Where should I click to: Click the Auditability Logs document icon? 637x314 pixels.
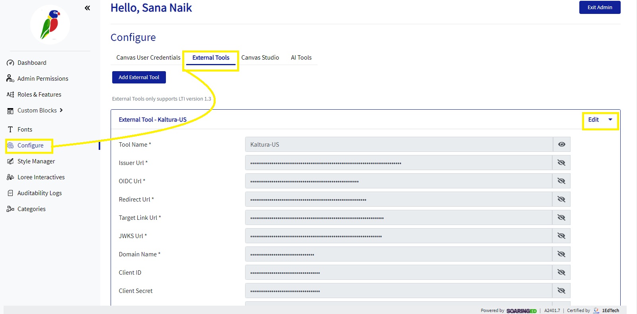point(10,193)
